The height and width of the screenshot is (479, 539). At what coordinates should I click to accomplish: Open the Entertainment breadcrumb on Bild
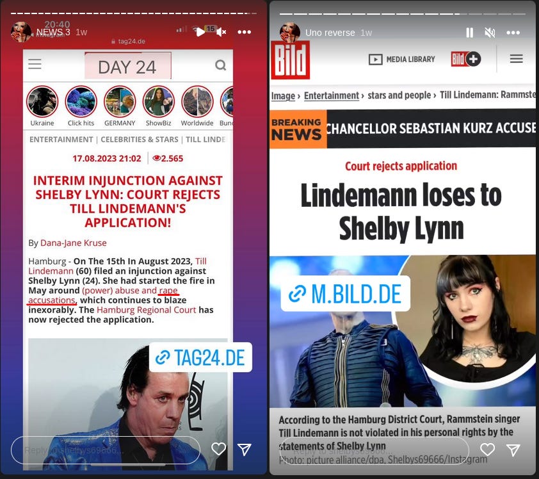(332, 95)
